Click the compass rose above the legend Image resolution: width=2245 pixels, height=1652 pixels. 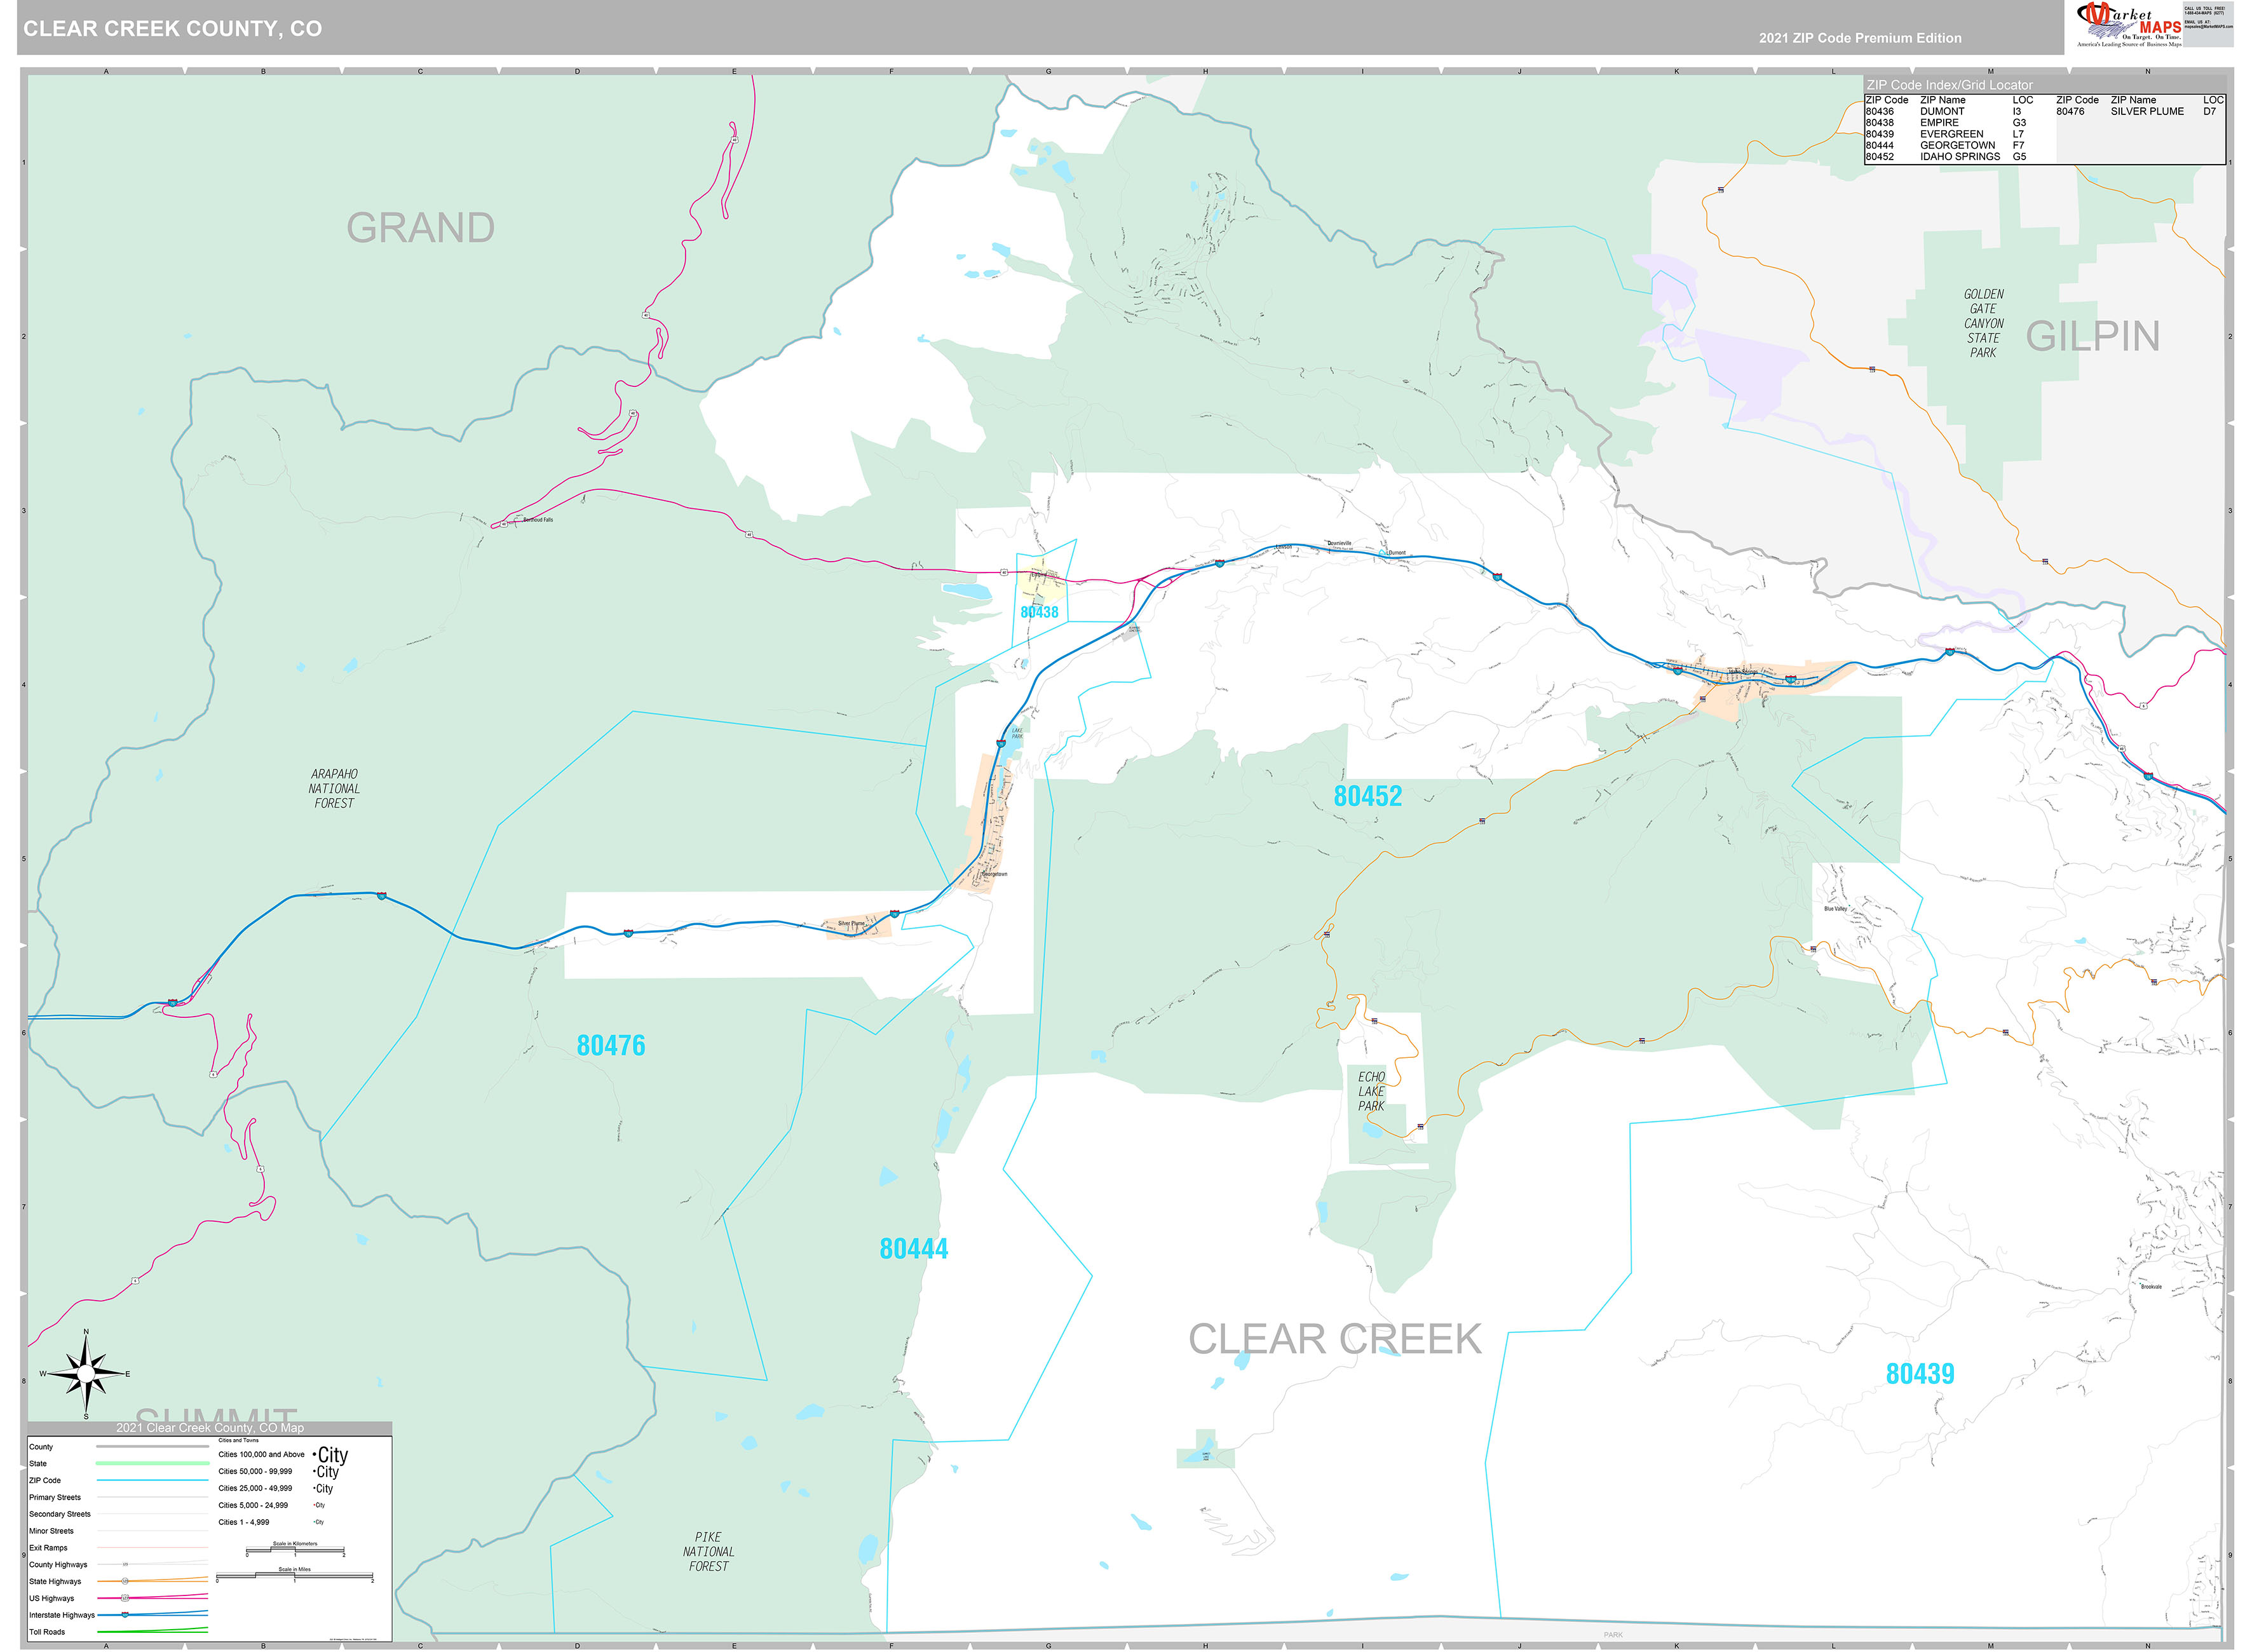click(x=86, y=1374)
